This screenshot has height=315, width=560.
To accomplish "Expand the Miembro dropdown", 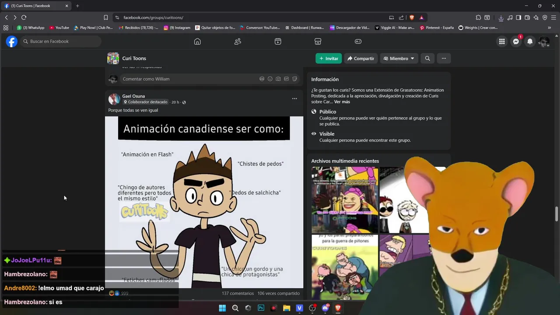I will pos(399,58).
